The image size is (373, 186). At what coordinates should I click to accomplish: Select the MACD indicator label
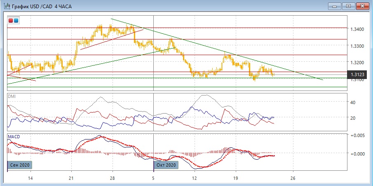click(13, 136)
